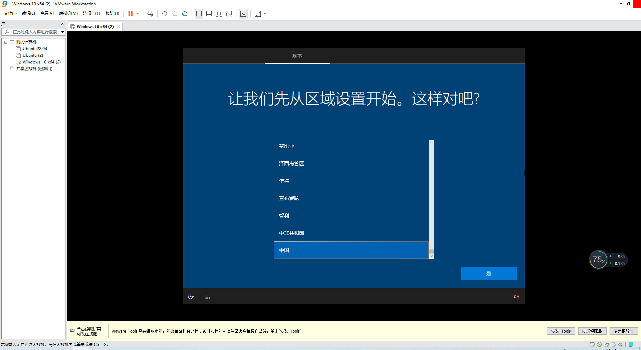Click the region list scroll up arrow
Screen dimensions: 641x350
pyautogui.click(x=431, y=143)
